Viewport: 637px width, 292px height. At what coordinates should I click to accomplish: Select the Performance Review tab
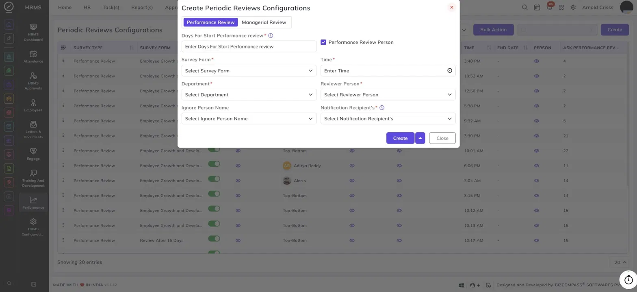(x=210, y=22)
